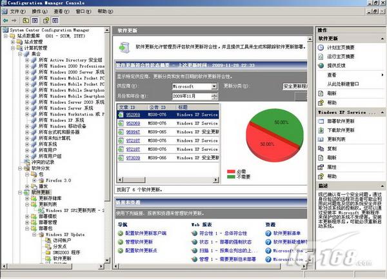Click the 公告 ID column header
The image size is (387, 279).
[161, 107]
